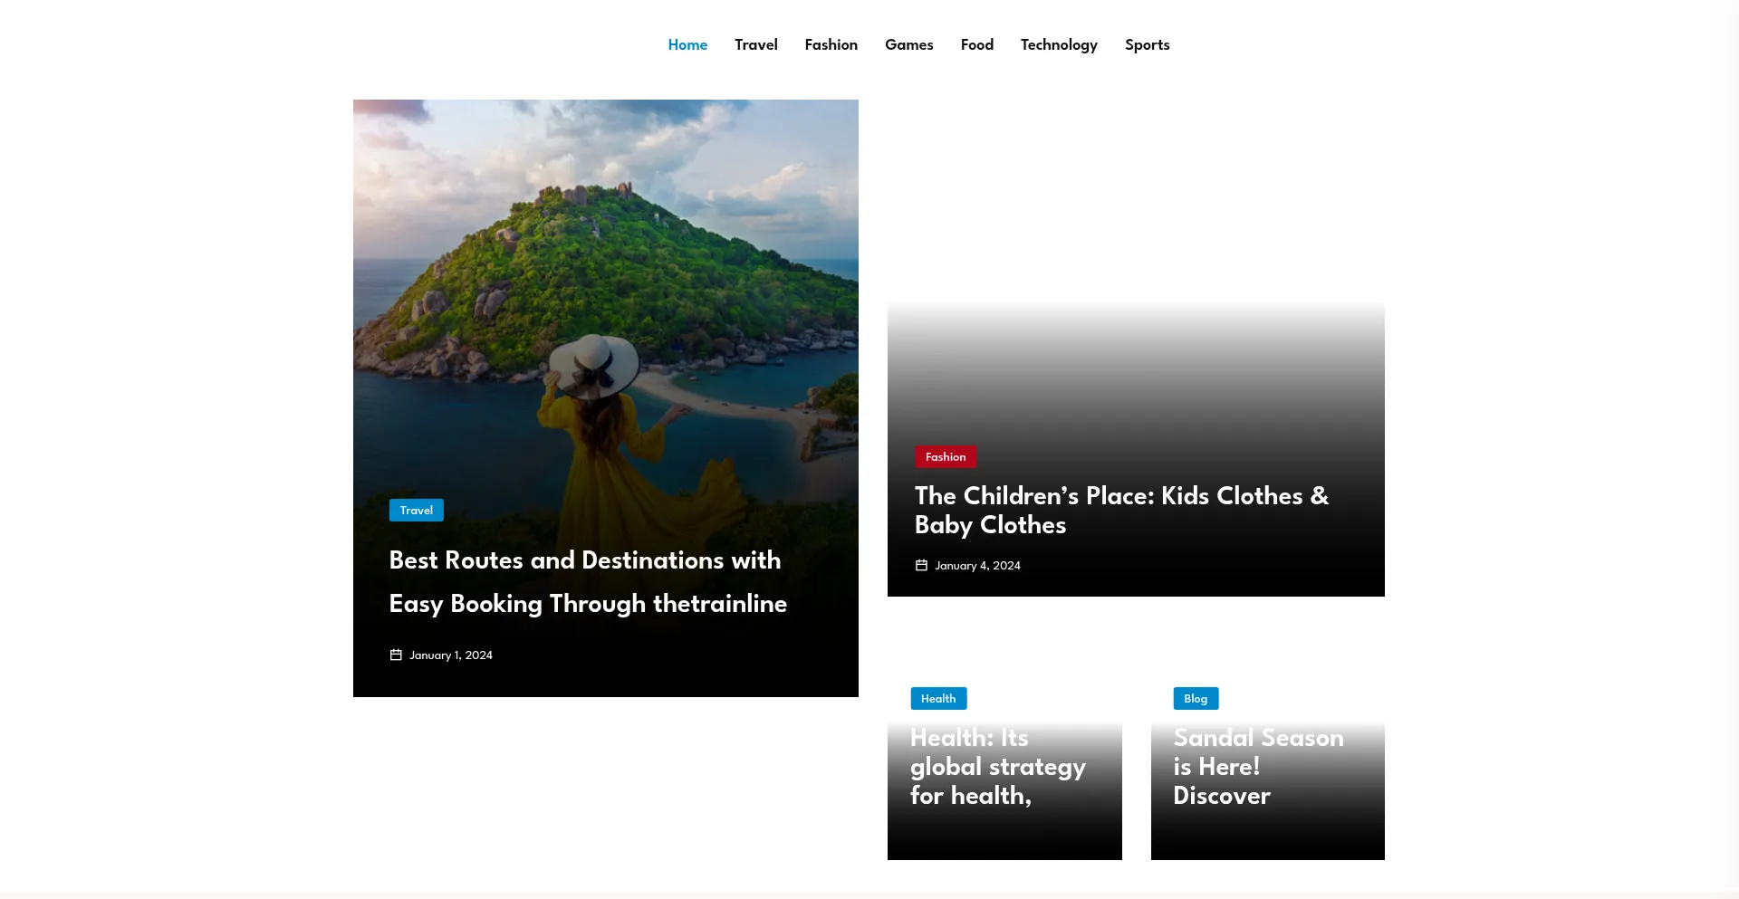Select Fashion in the top navigation bar

(831, 44)
